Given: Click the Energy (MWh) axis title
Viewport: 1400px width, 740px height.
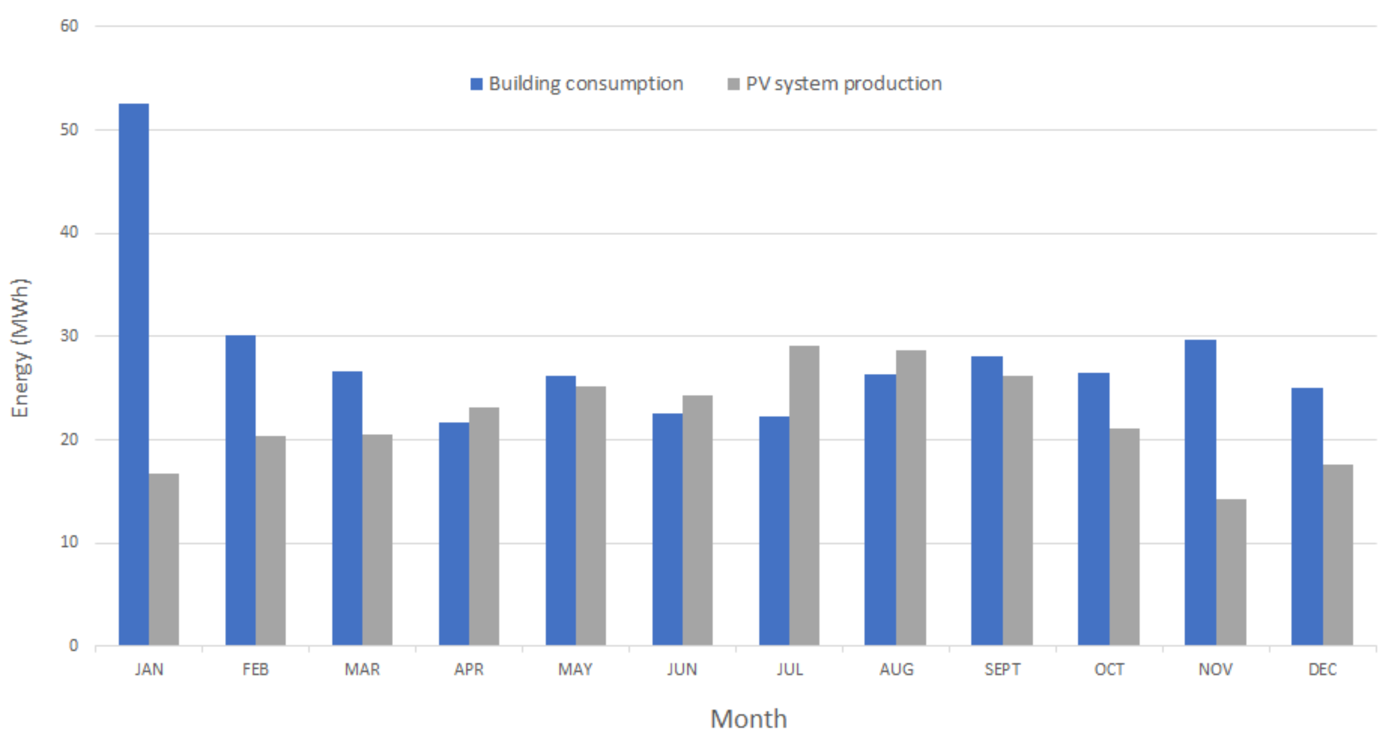Looking at the screenshot, I should [x=20, y=348].
